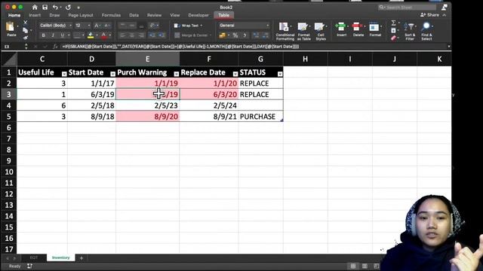The height and width of the screenshot is (271, 483).
Task: Decrease the font size
Action: (106, 26)
